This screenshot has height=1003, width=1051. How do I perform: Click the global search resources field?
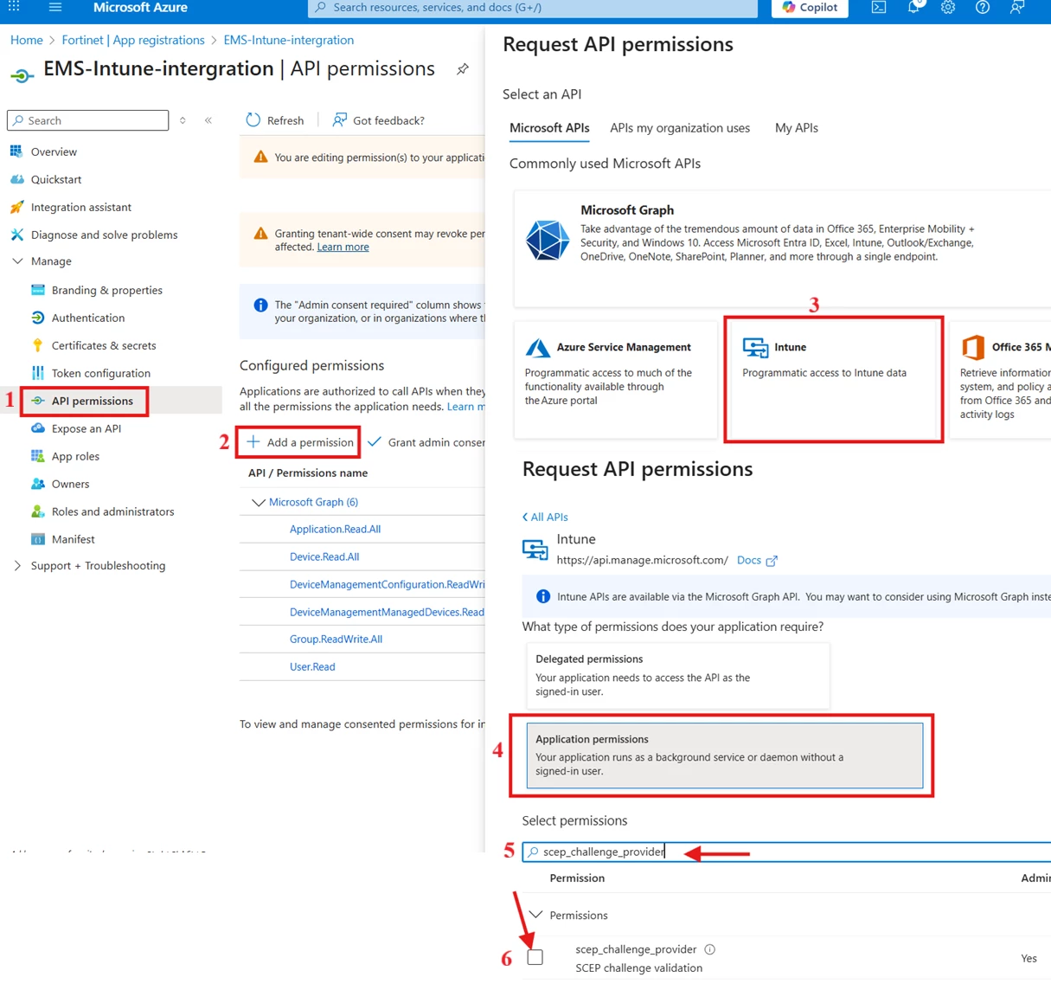(x=533, y=8)
